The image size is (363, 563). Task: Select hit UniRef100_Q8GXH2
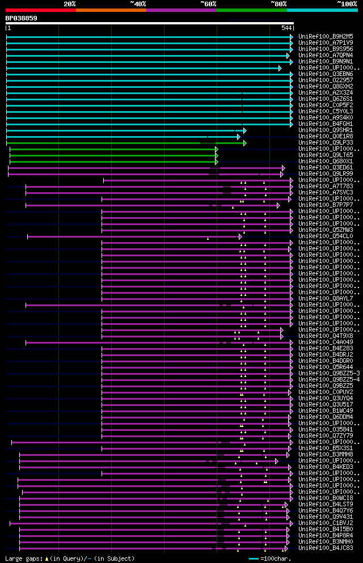(x=326, y=87)
